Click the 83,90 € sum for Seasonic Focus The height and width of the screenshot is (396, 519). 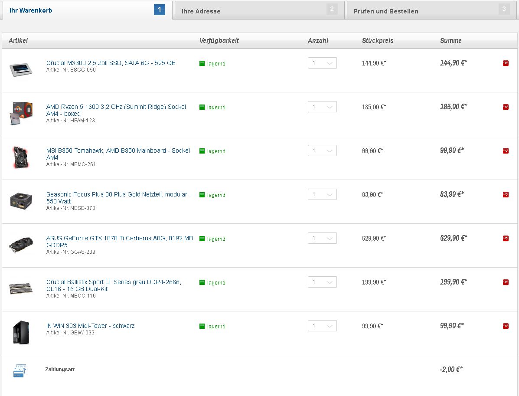pos(452,194)
